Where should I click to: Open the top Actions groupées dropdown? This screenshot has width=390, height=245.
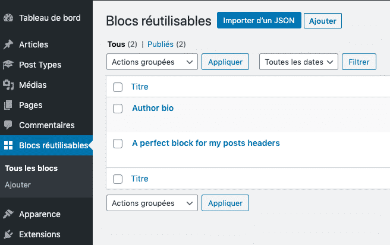(x=152, y=62)
